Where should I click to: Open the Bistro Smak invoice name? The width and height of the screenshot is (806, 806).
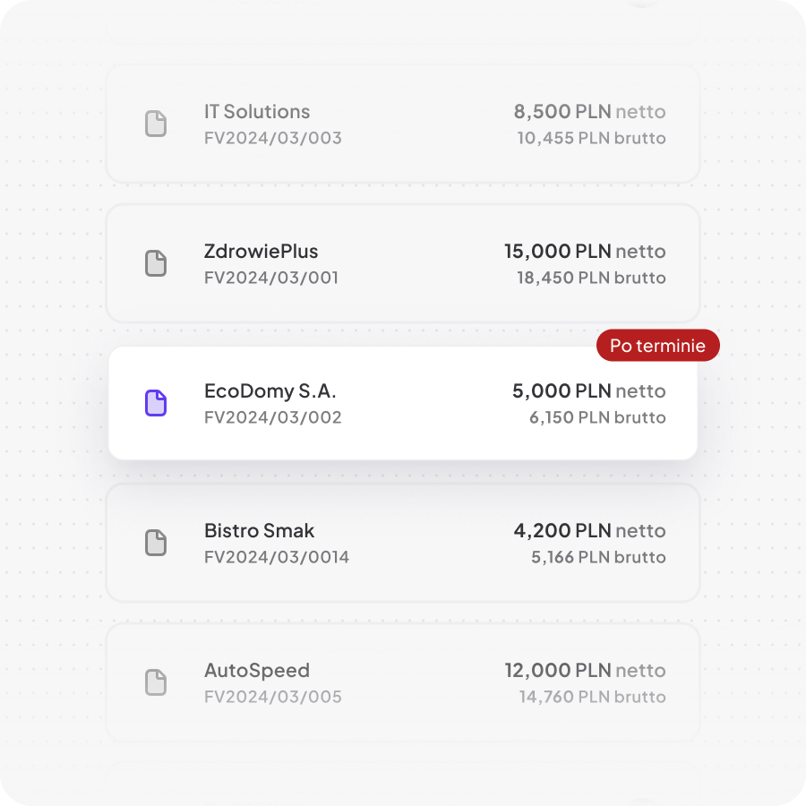[x=260, y=531]
